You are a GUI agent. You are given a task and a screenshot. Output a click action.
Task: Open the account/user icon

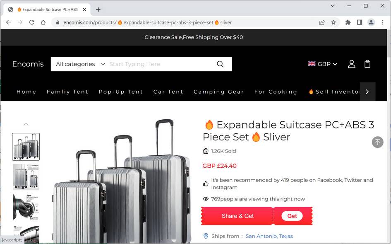click(x=351, y=64)
